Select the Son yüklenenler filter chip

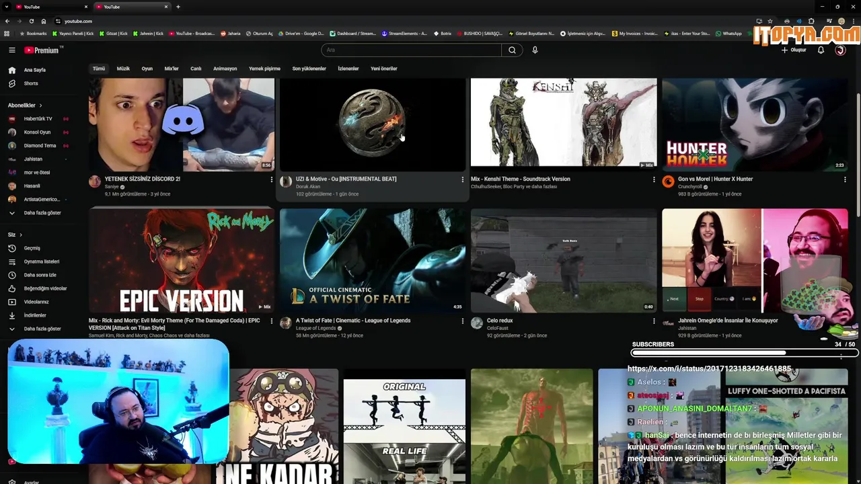click(309, 69)
